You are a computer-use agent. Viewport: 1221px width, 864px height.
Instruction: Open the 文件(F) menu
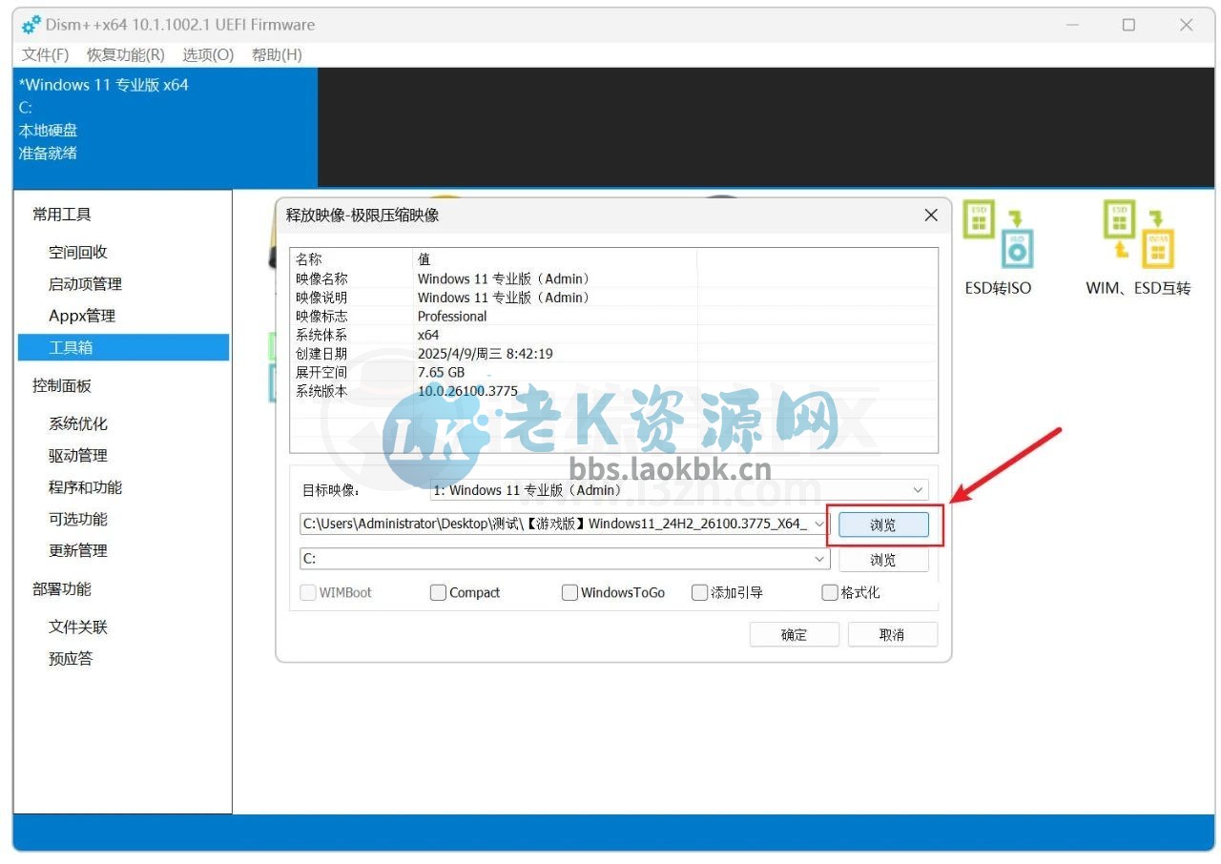(46, 54)
